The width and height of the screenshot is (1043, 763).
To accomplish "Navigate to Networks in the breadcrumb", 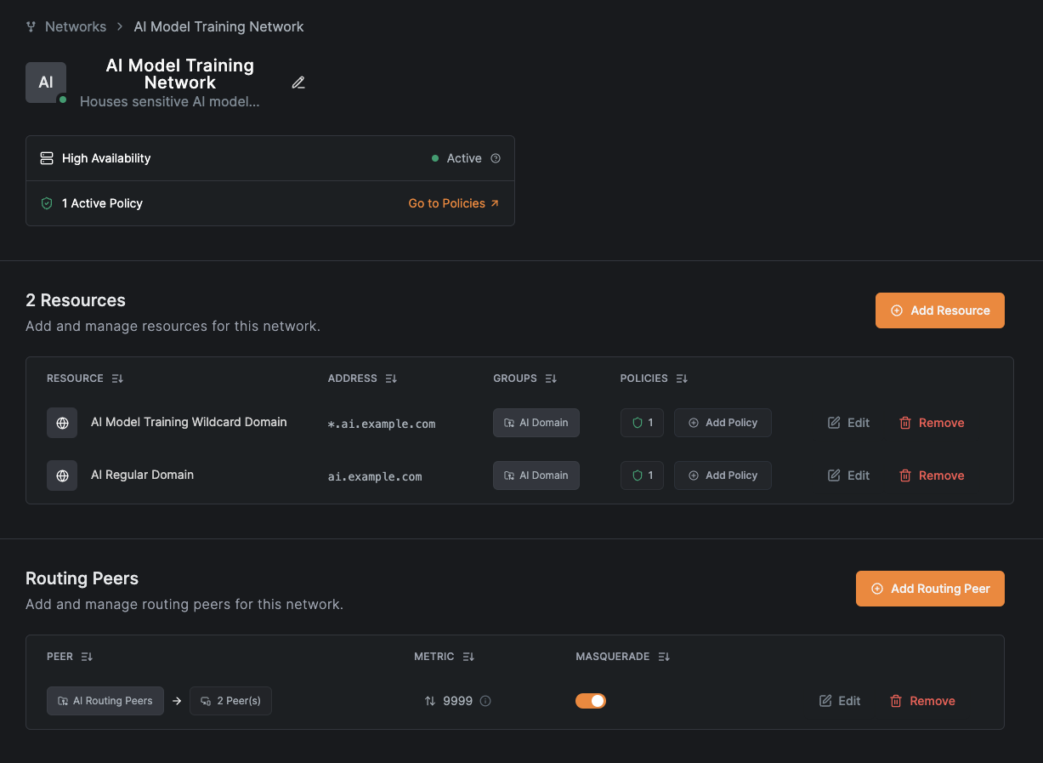I will (x=76, y=26).
